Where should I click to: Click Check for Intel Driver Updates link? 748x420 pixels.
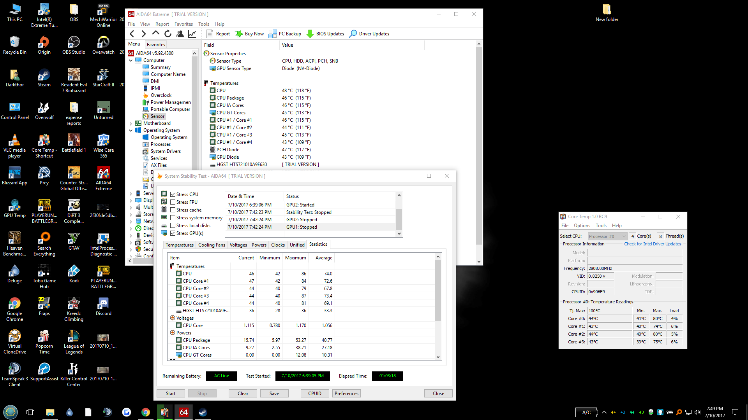653,244
